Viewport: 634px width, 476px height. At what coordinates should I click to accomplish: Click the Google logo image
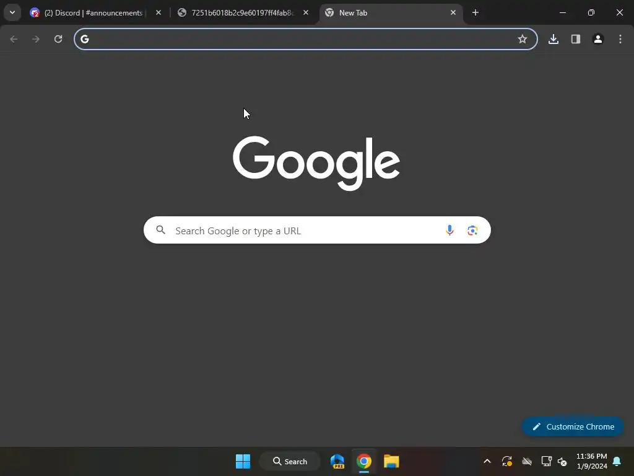[x=316, y=163]
